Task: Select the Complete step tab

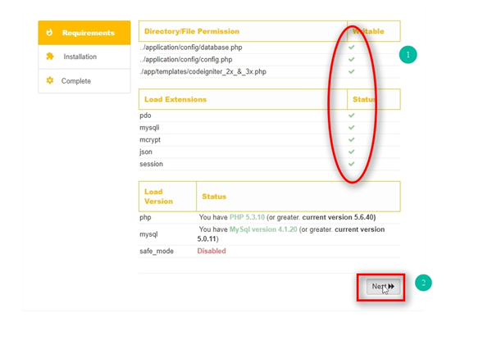Action: [x=84, y=81]
